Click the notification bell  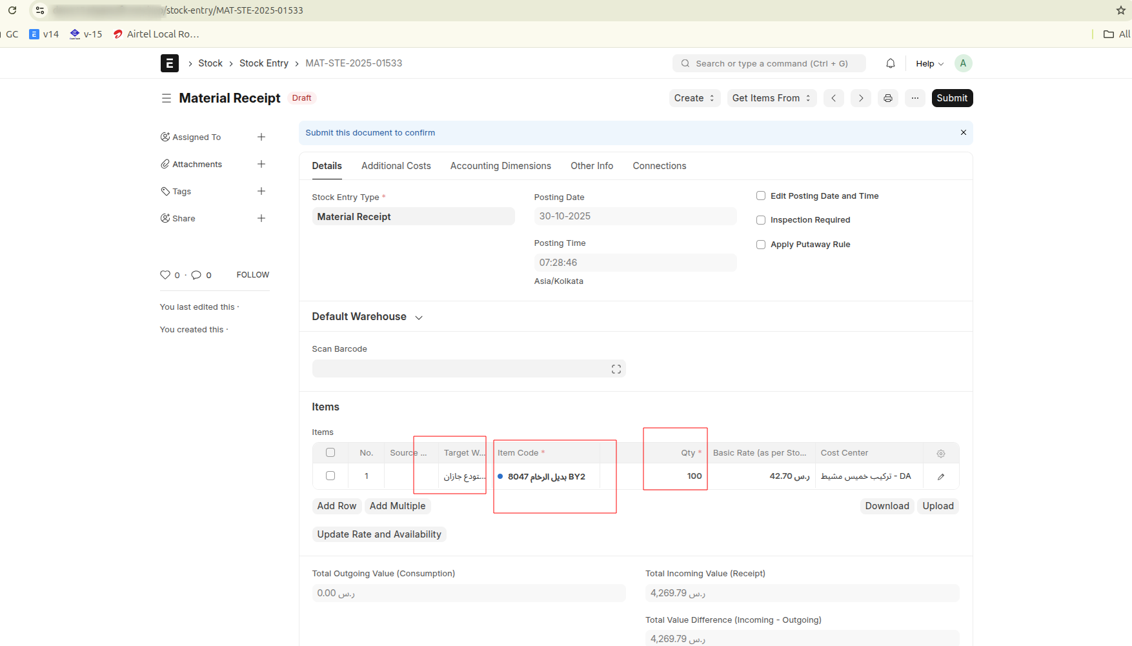890,63
